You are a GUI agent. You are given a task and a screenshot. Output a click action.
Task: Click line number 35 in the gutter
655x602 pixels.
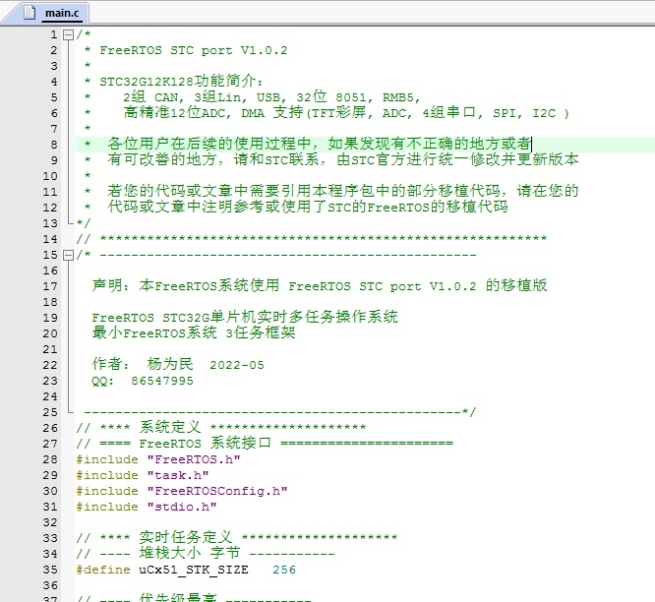[x=50, y=570]
